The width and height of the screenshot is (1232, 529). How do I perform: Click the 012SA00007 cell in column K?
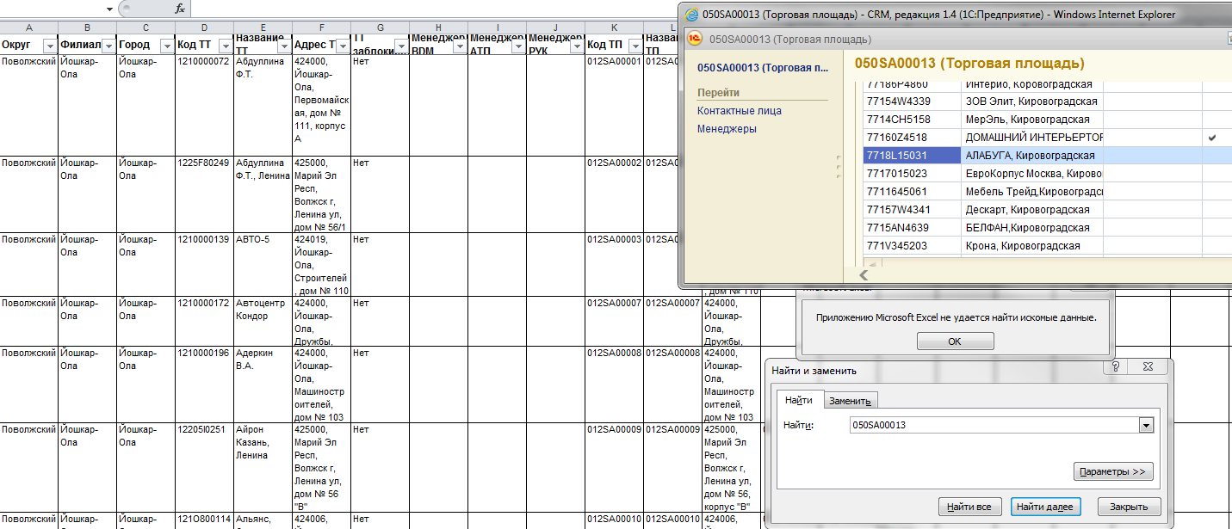pos(614,321)
